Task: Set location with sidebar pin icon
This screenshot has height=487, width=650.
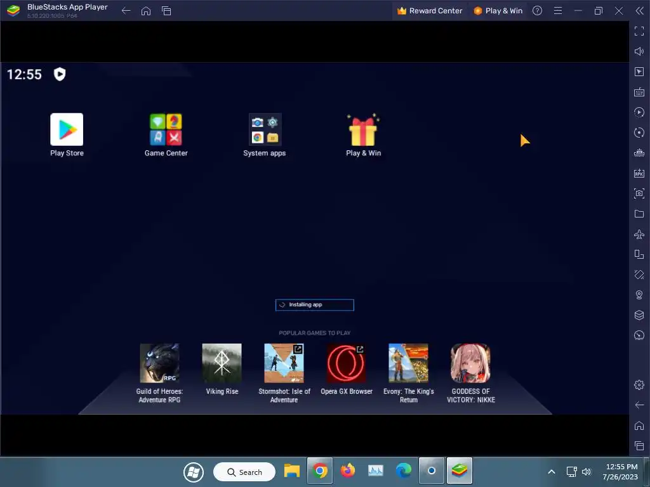Action: pyautogui.click(x=639, y=295)
